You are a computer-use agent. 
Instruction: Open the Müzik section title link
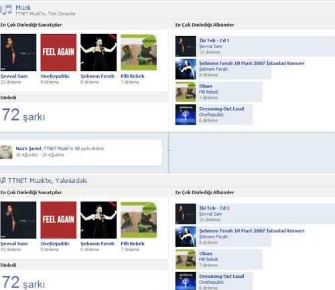[23, 8]
